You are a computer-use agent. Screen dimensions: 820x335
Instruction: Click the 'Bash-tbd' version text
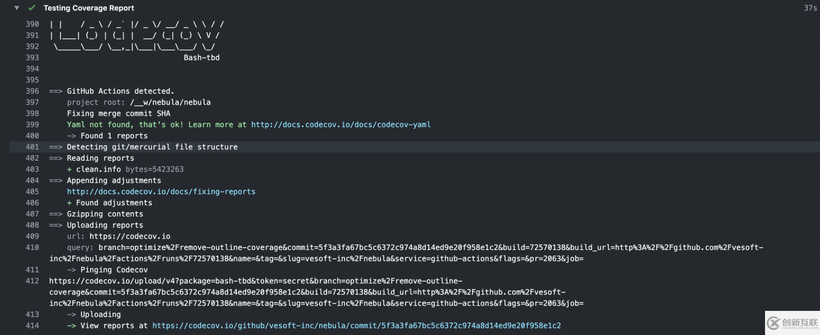pos(202,58)
